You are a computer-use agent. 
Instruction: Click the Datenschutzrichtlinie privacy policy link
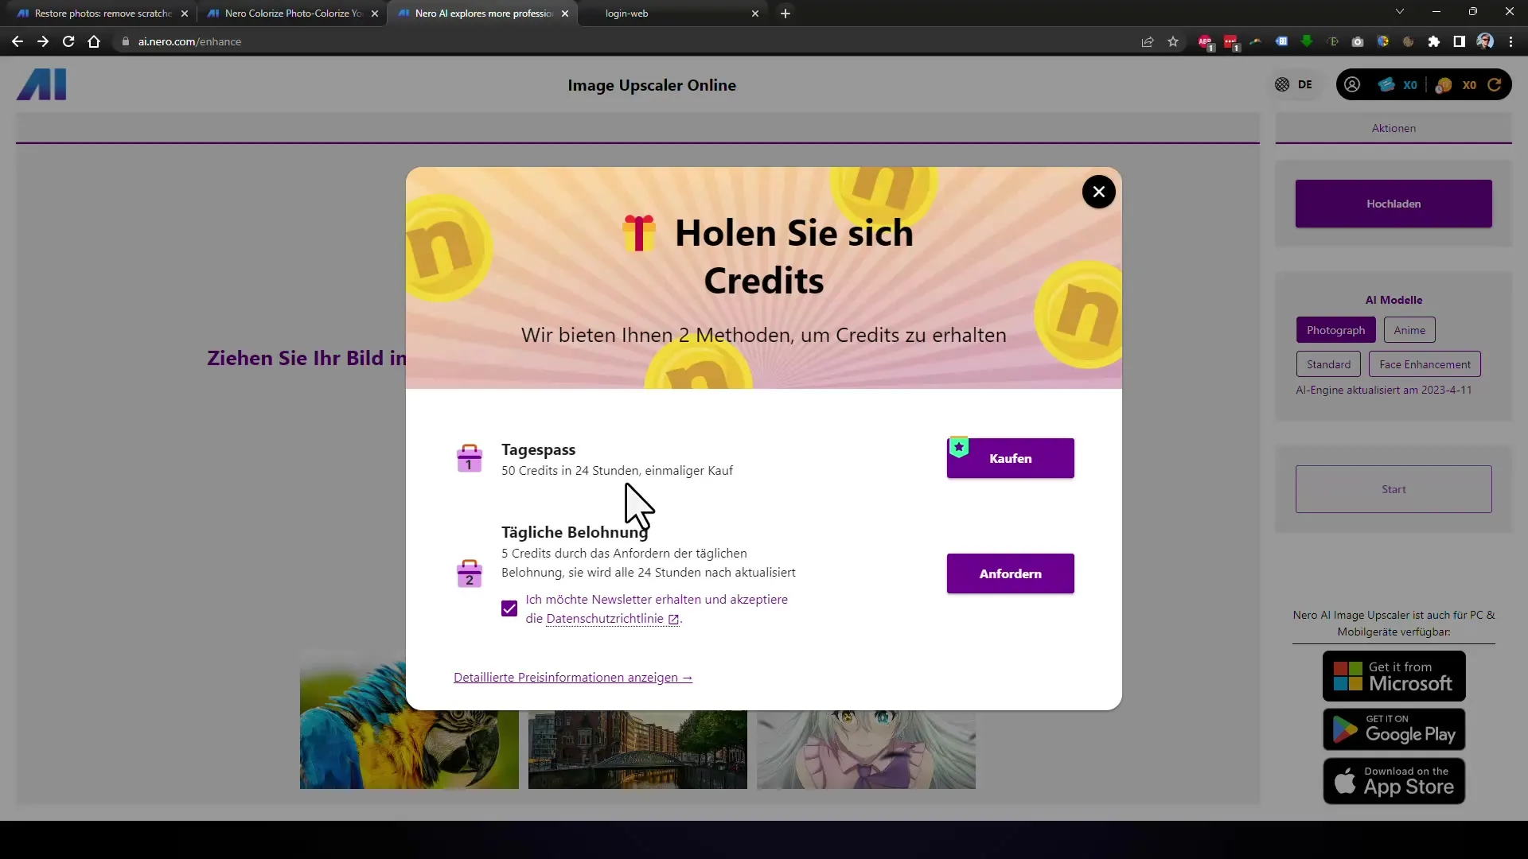(606, 619)
